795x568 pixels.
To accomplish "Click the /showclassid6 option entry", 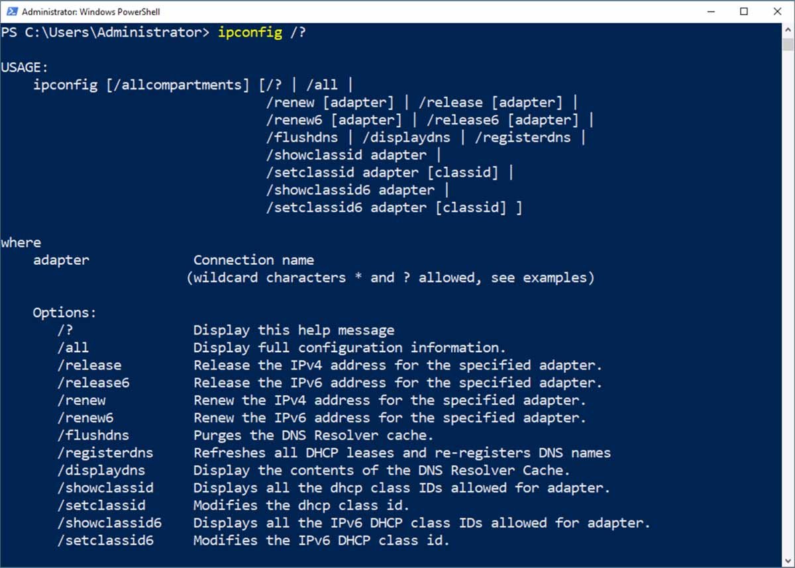I will pos(110,522).
